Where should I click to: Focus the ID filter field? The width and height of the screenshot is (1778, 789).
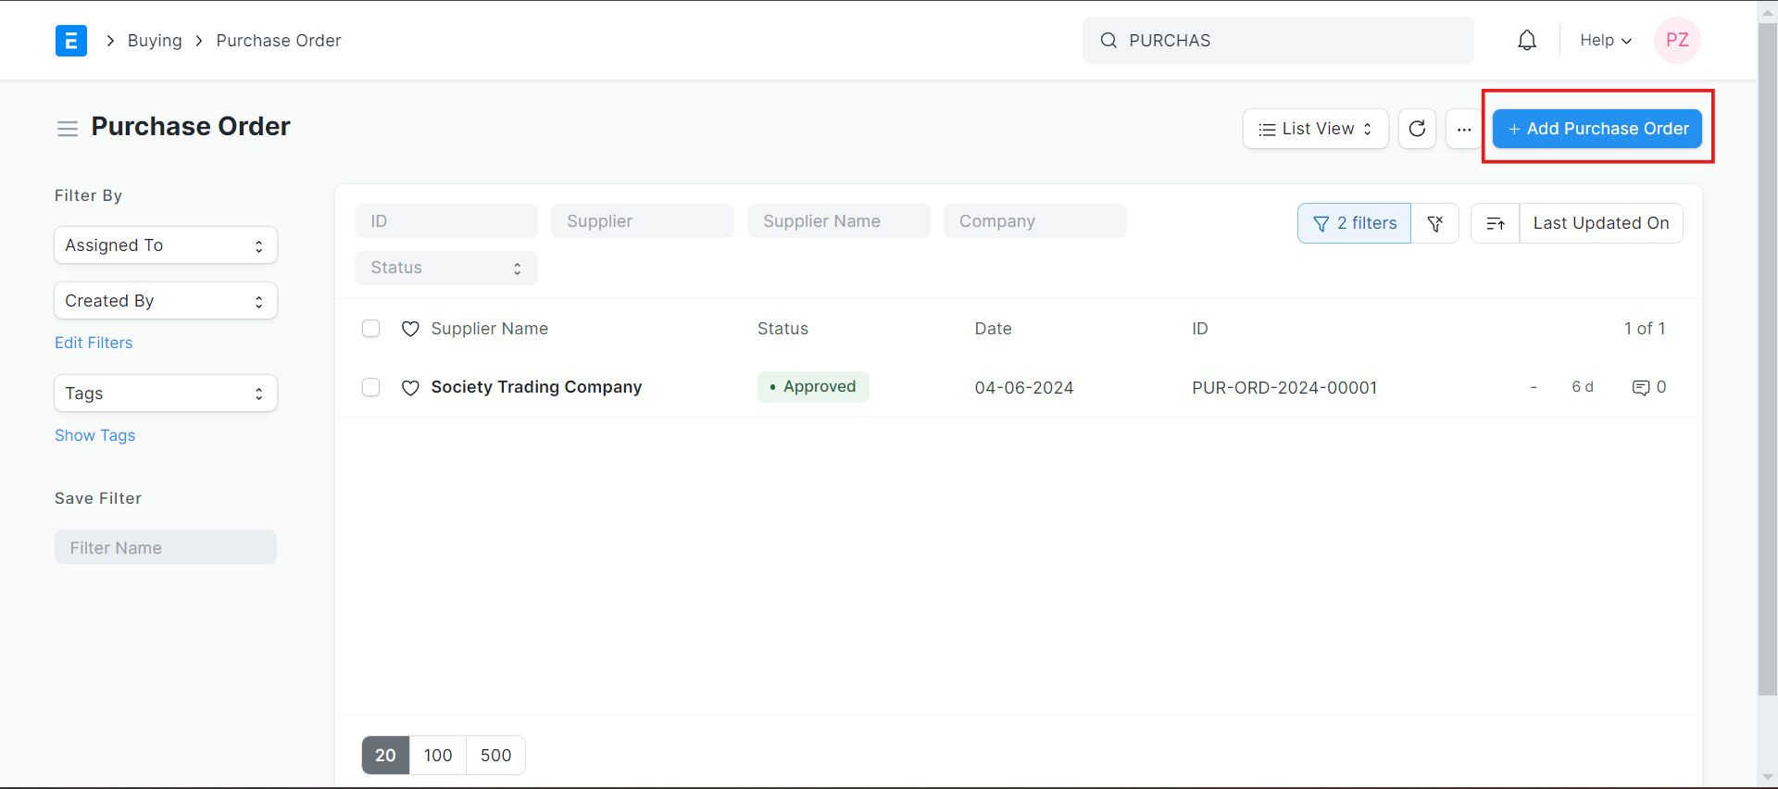(446, 221)
